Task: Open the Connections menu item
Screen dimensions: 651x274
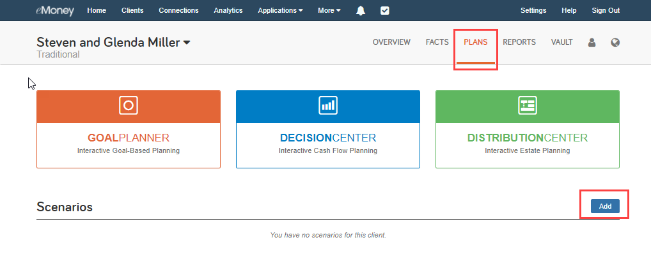Action: (x=178, y=10)
